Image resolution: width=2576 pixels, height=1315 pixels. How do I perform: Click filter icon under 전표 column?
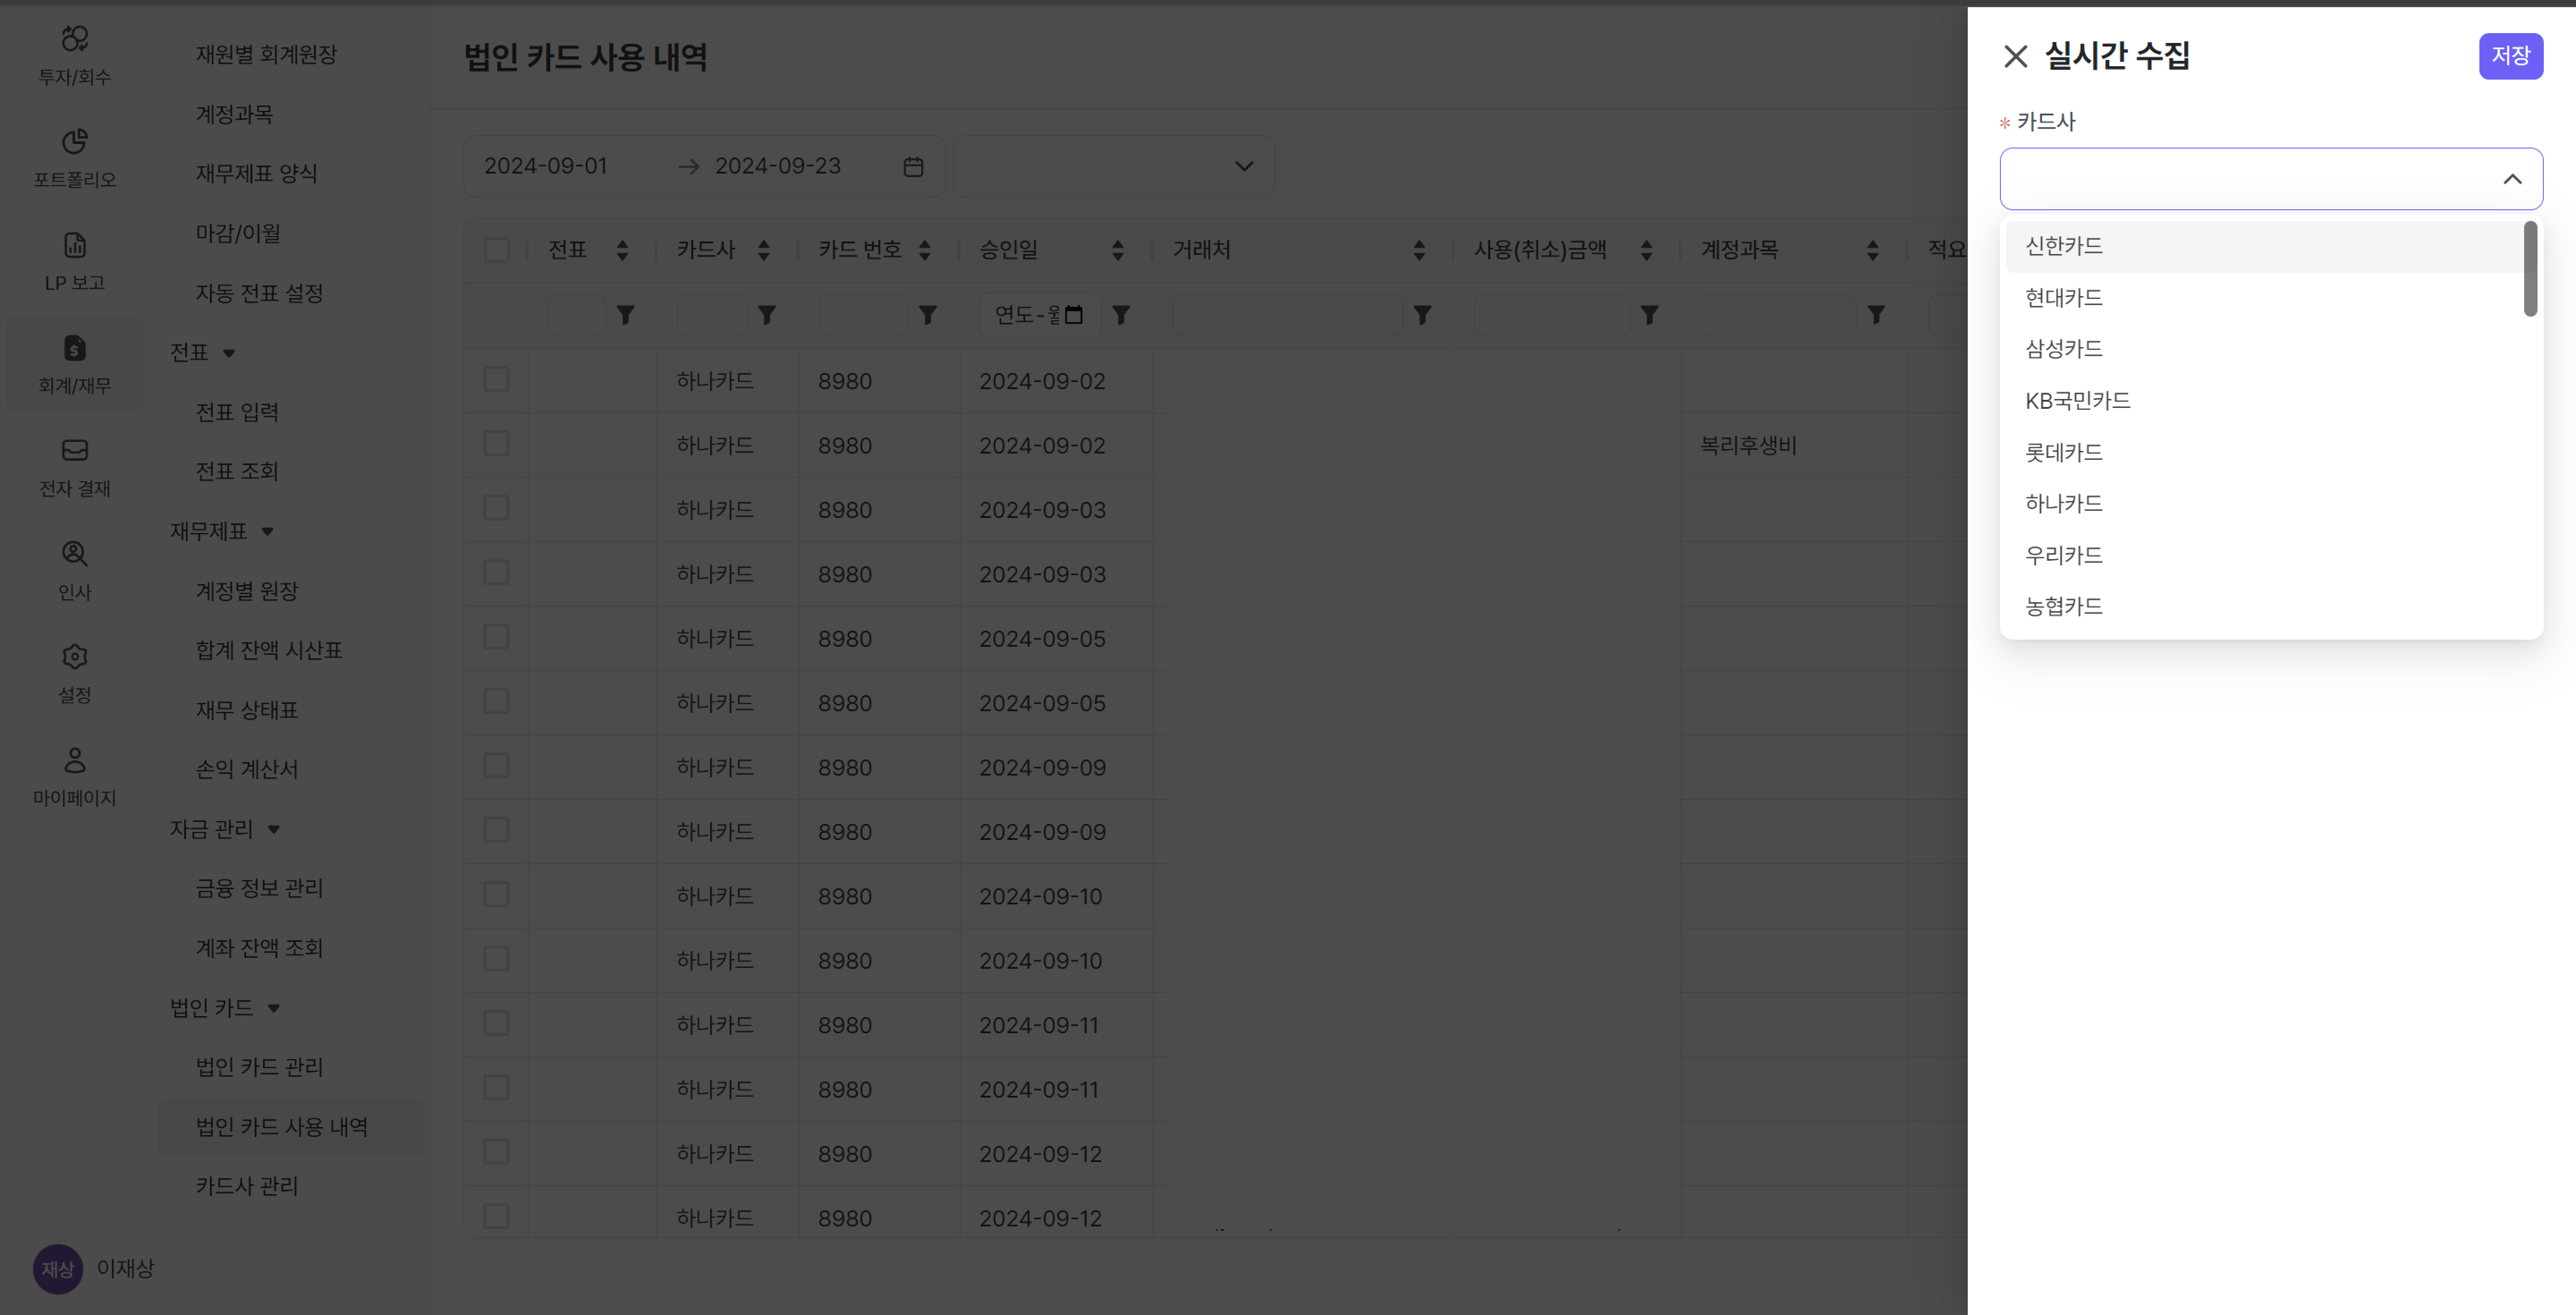tap(625, 315)
